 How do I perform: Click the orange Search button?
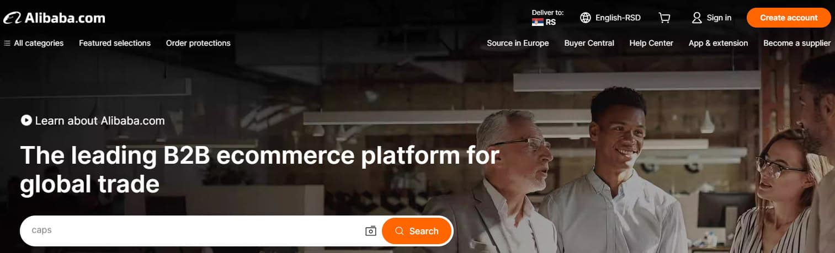click(417, 231)
